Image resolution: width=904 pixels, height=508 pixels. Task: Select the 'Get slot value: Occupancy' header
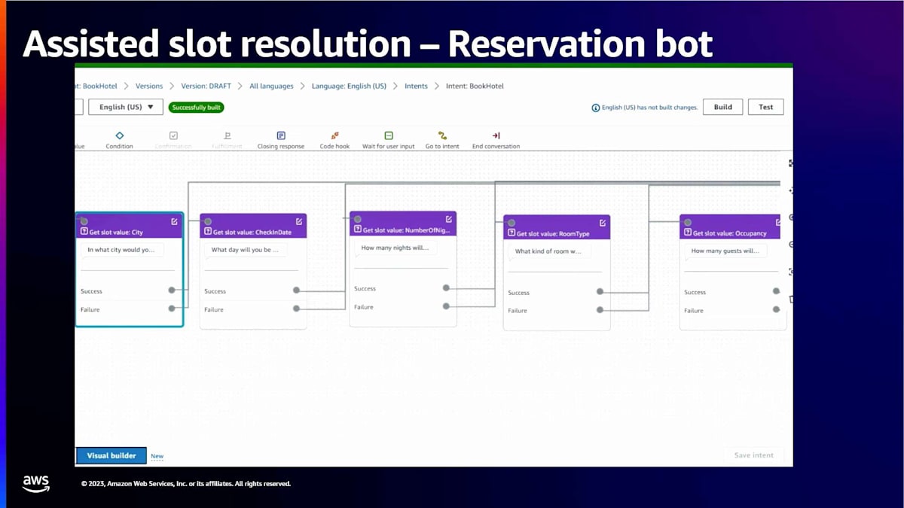tap(730, 227)
